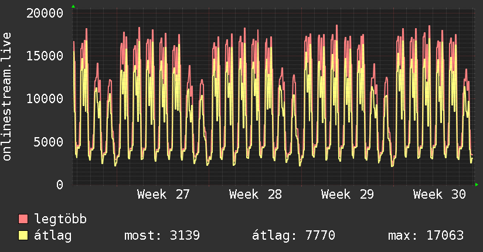The height and width of the screenshot is (252, 483).
Task: Click the legtöbb legend label
Action: (x=60, y=219)
